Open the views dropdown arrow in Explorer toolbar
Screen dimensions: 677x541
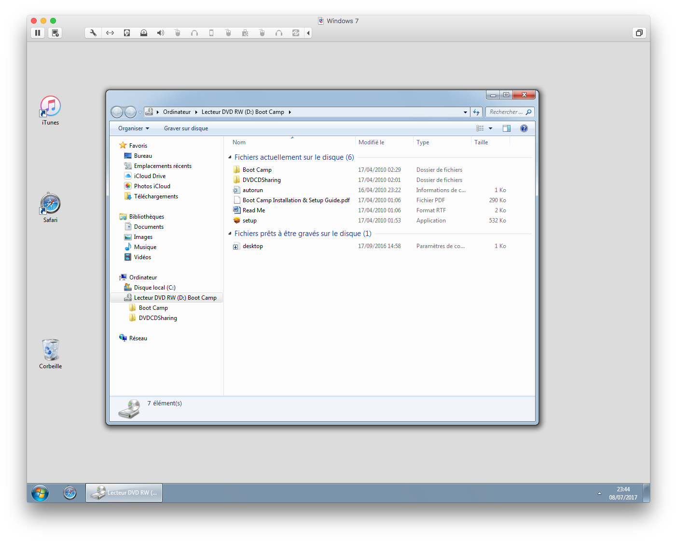point(490,128)
